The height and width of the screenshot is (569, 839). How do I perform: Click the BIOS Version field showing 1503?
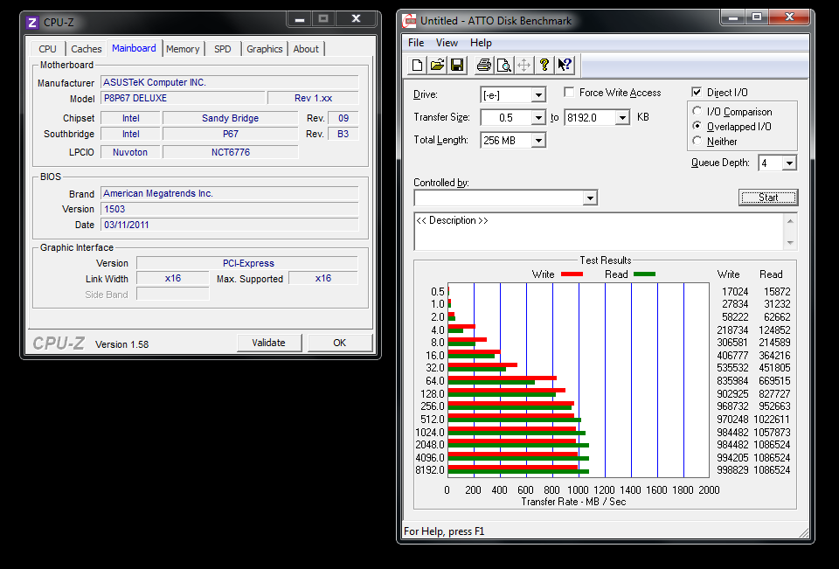[x=230, y=209]
